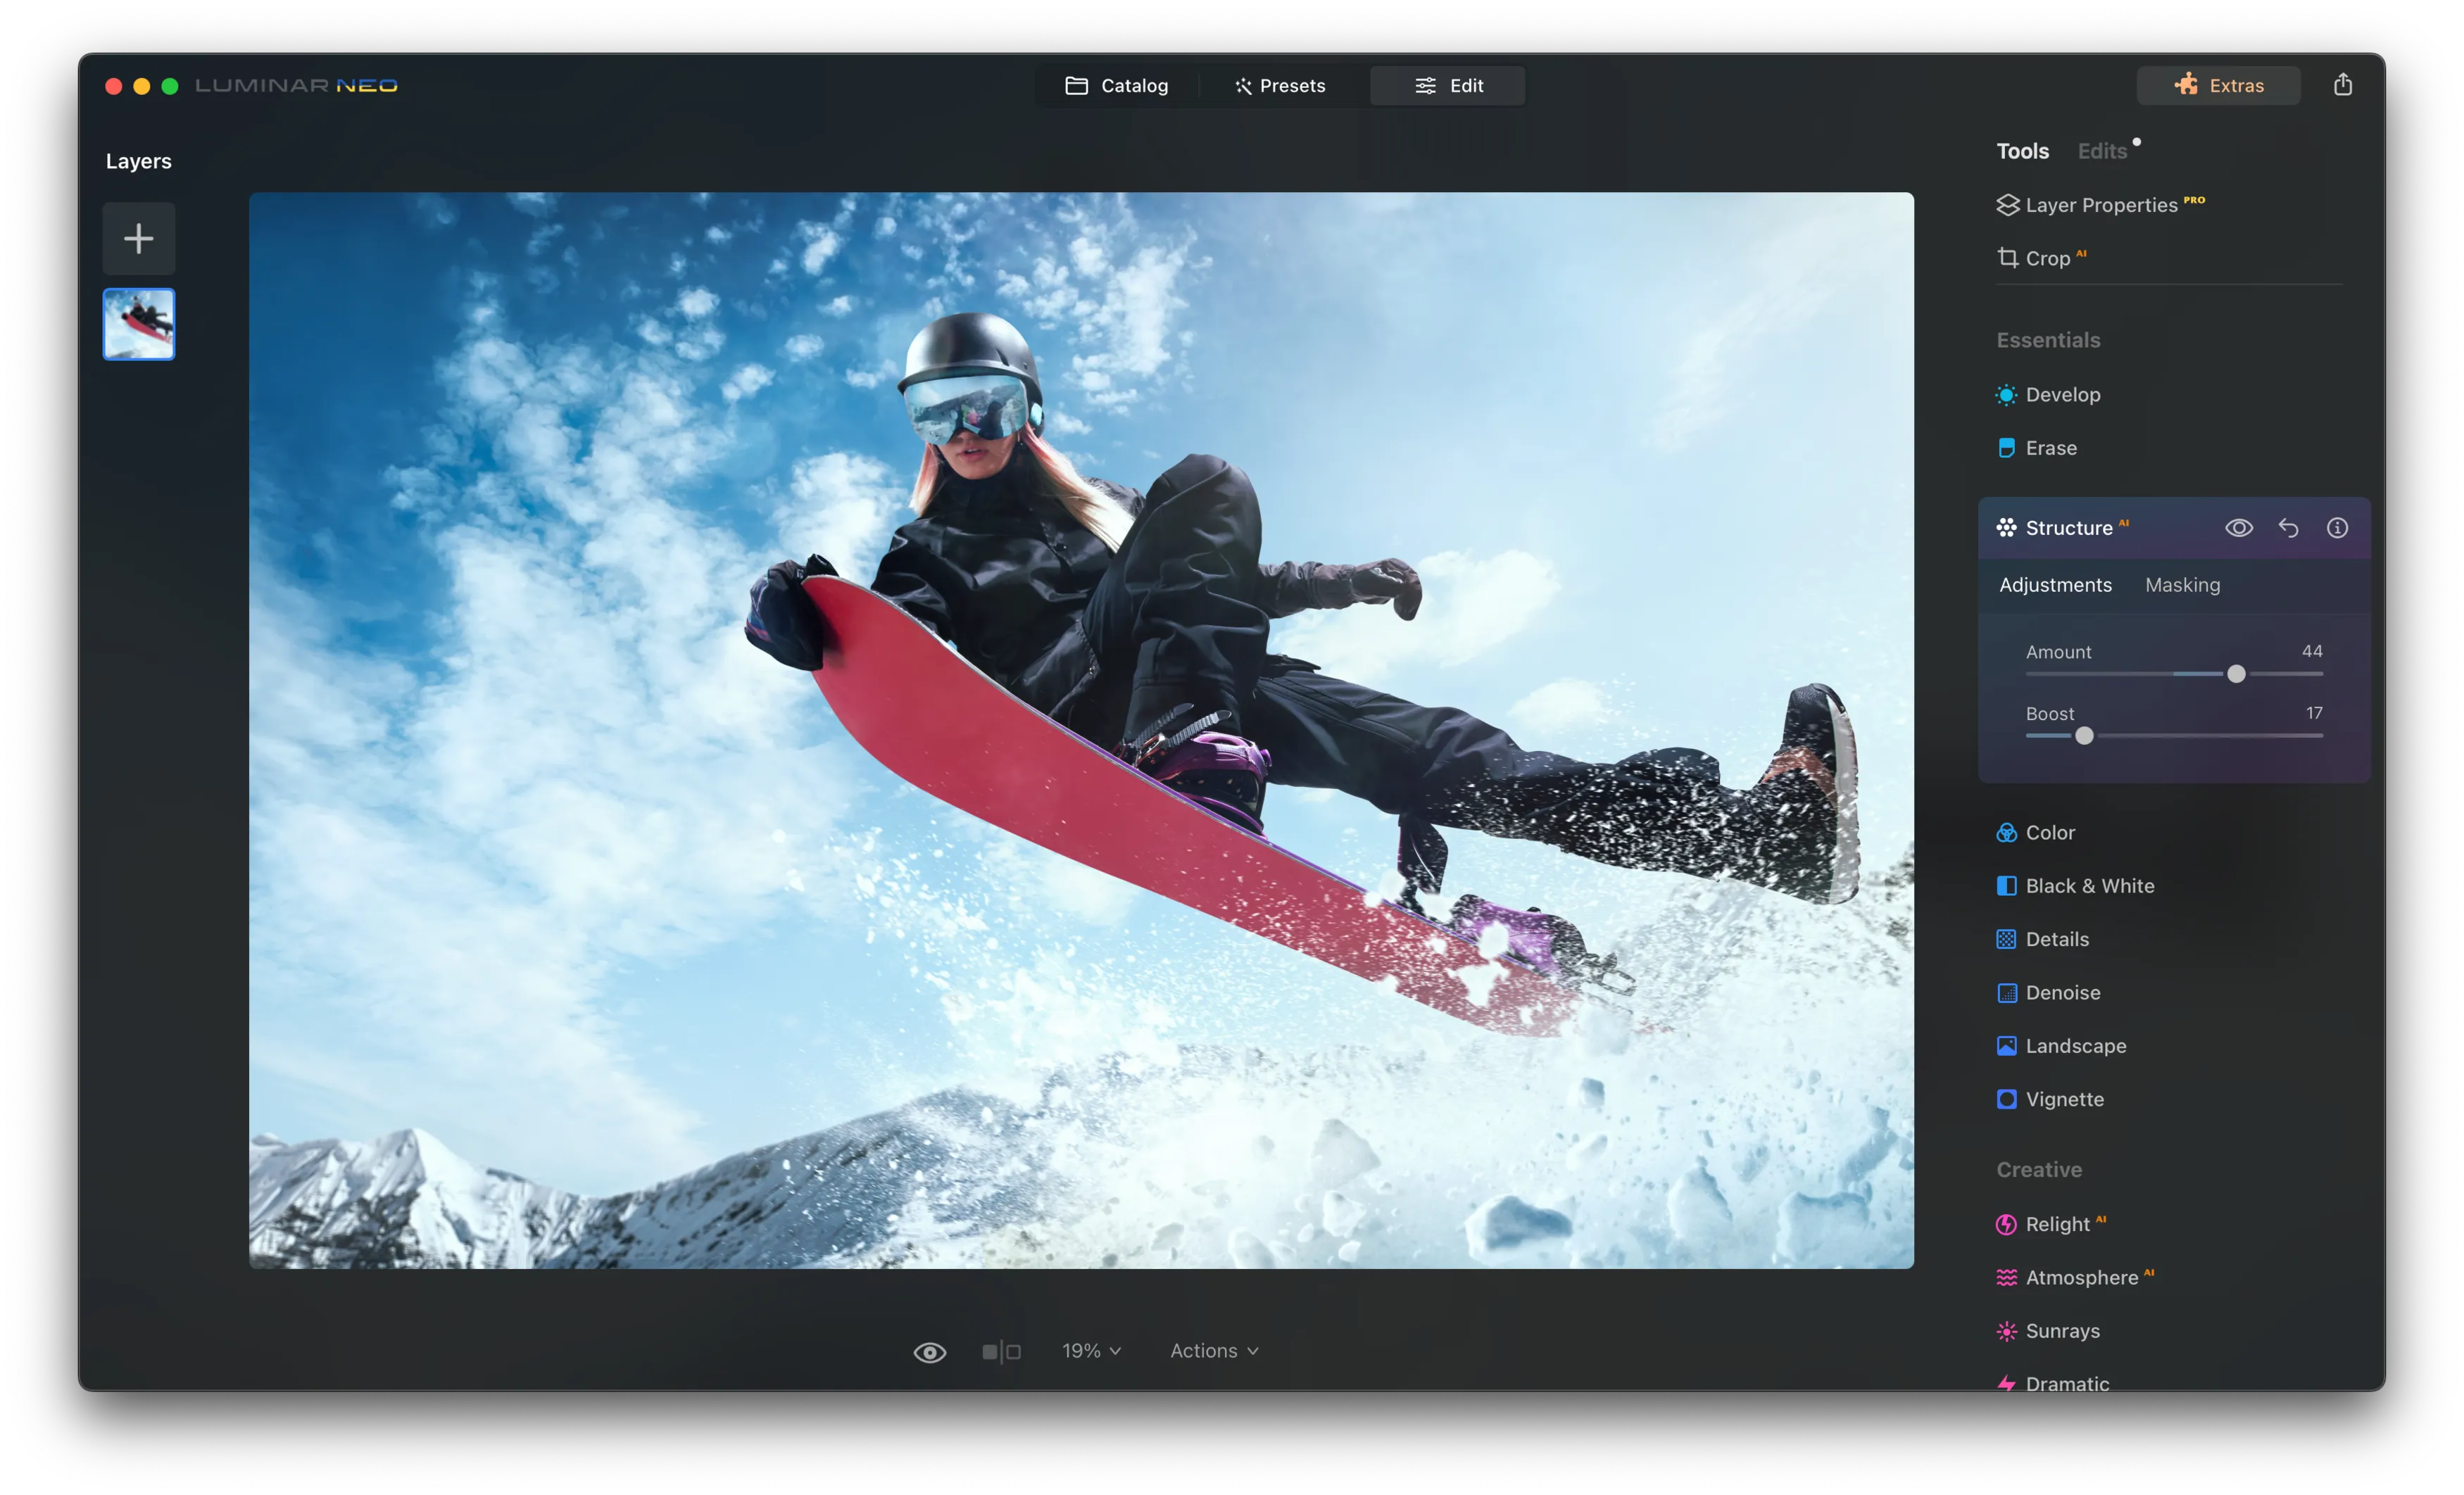2464x1495 pixels.
Task: Toggle original preview eye below image
Action: (x=929, y=1352)
